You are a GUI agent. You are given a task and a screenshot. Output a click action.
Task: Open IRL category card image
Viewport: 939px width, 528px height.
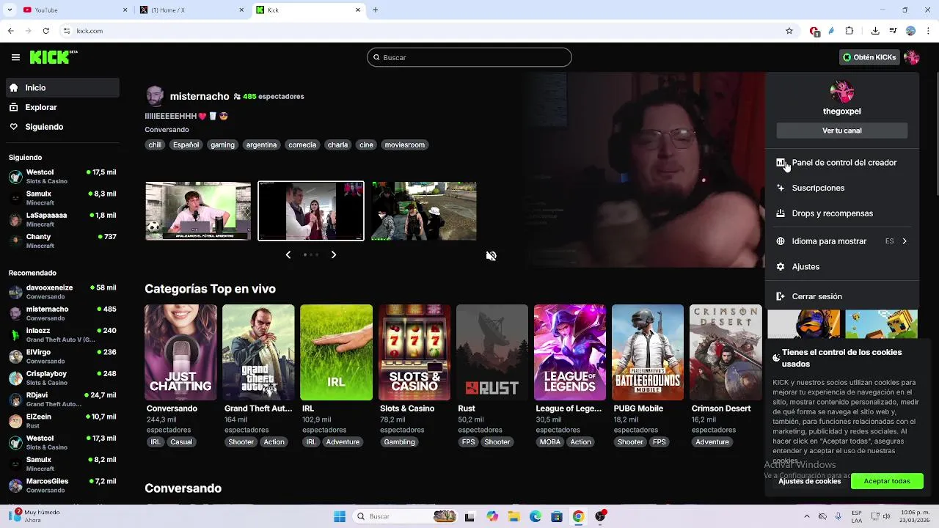336,353
